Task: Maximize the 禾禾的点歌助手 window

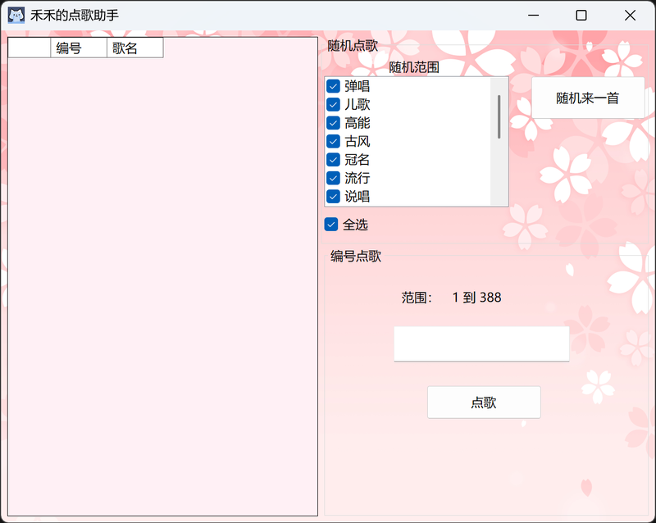Action: coord(581,16)
